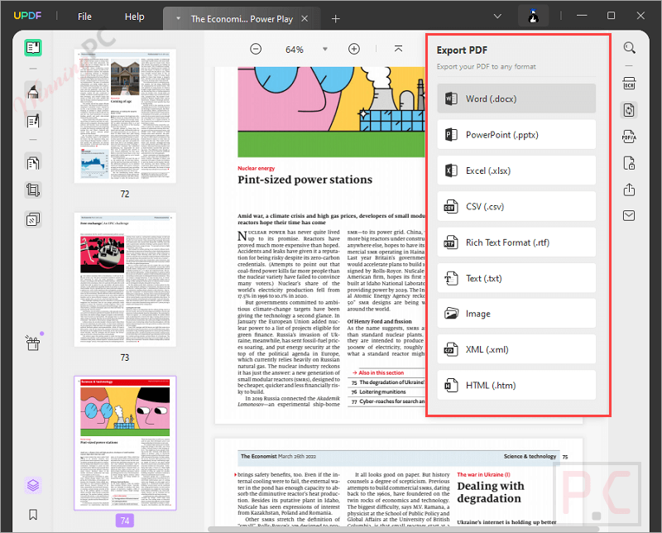
Task: Toggle the Export PDF convert icon
Action: click(629, 110)
